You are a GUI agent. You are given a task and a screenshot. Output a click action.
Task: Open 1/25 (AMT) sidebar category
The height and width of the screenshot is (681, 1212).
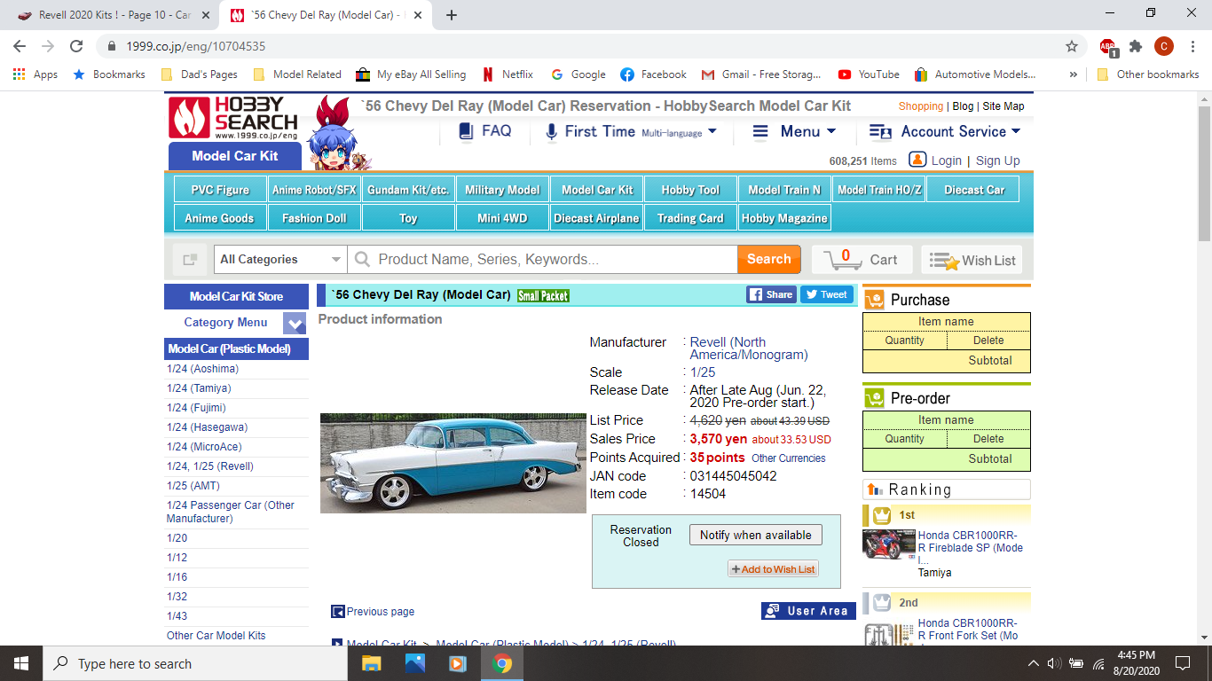tap(193, 486)
